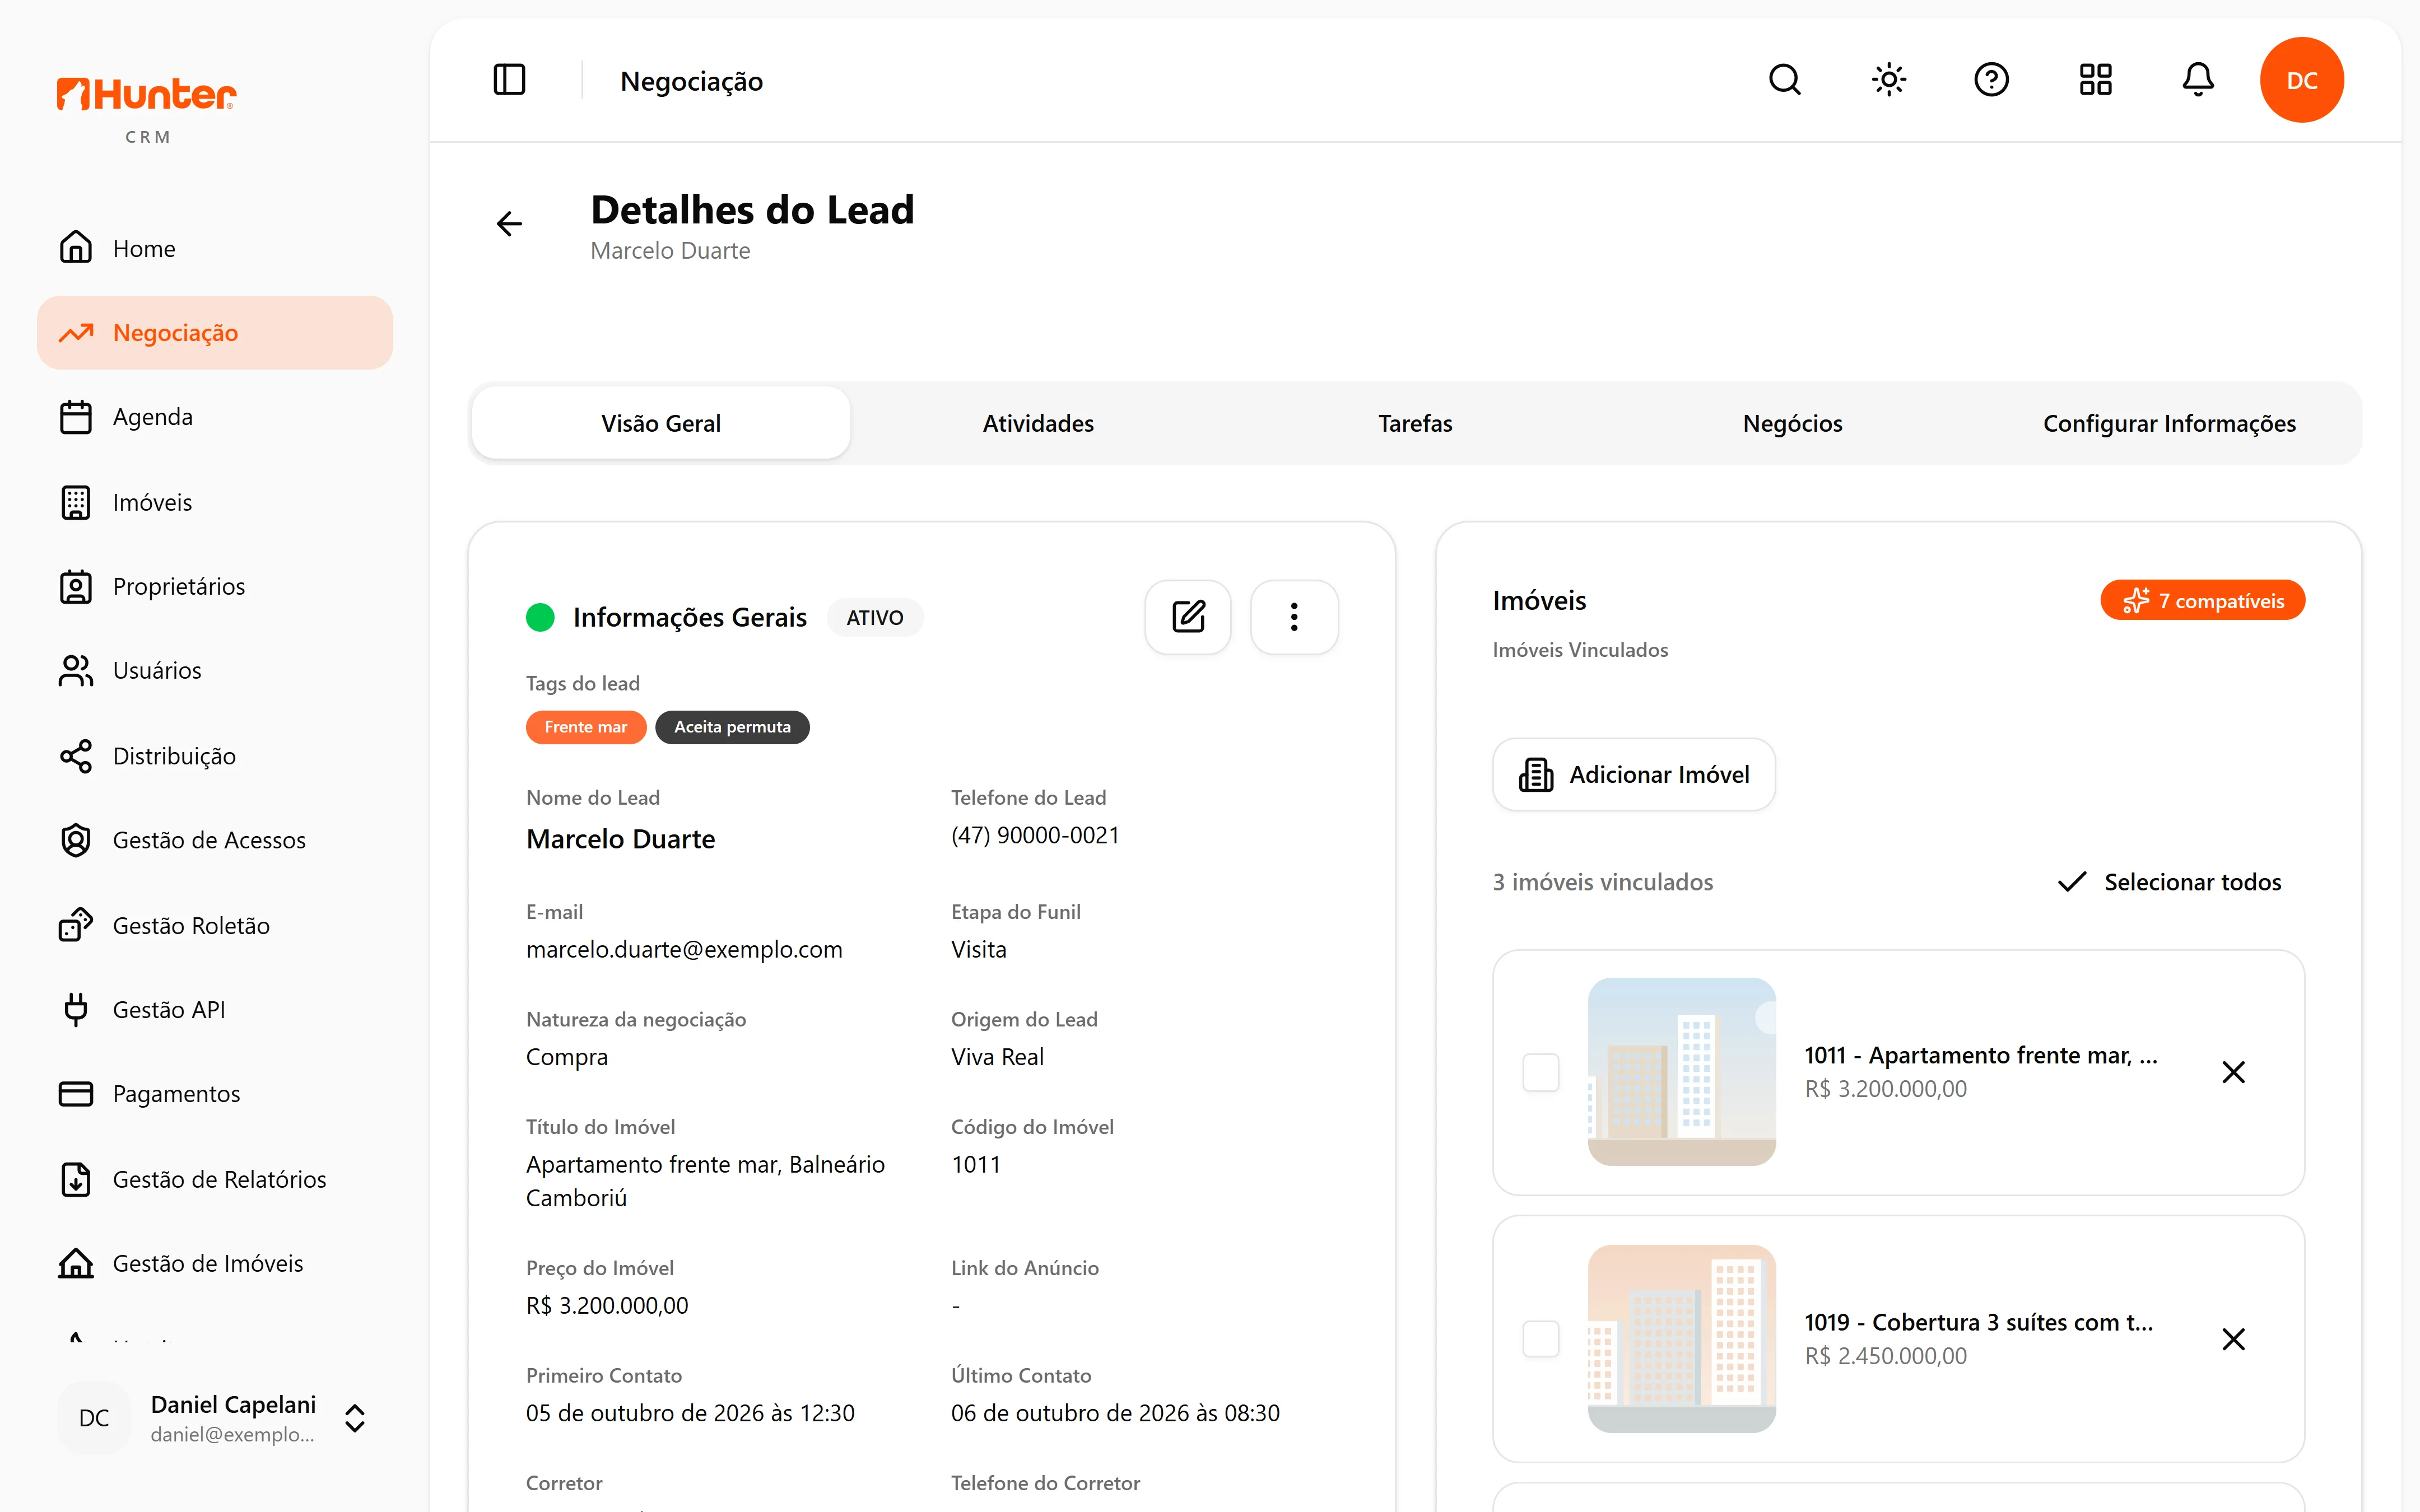Open Distribuição in the sidebar

tap(215, 756)
